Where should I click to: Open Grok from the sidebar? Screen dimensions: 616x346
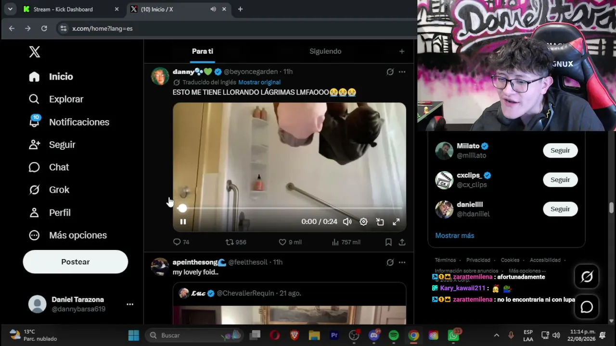point(49,190)
